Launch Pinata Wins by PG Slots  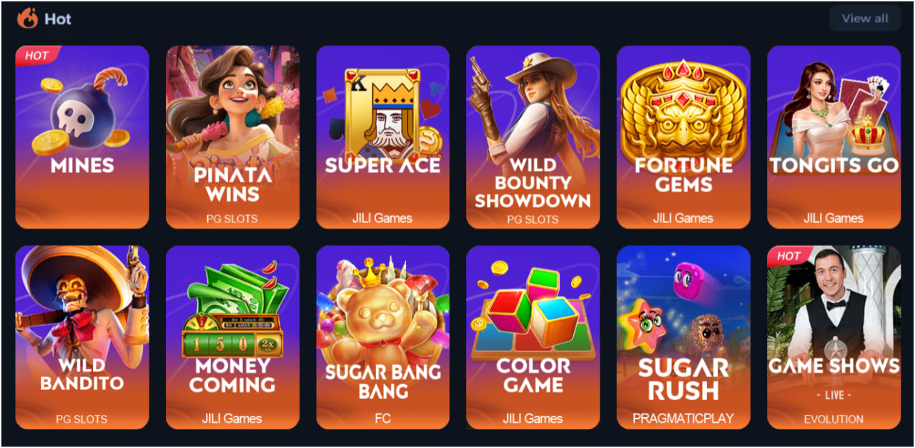232,137
